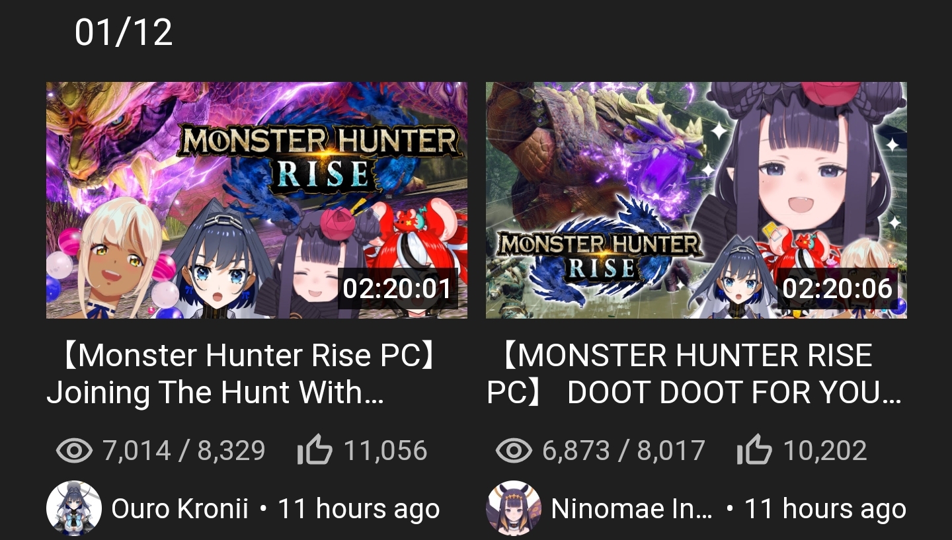952x540 pixels.
Task: Click the 11,056 likes count
Action: click(385, 451)
